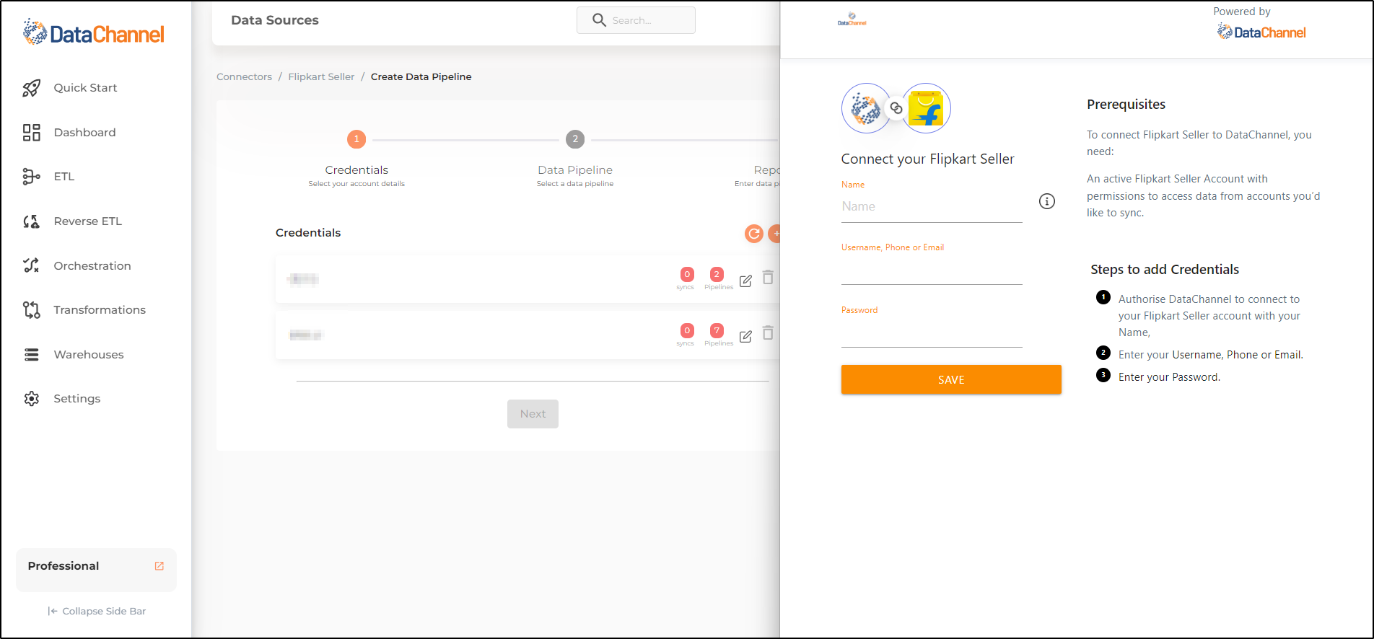Click the Flipkart Seller breadcrumb link
This screenshot has width=1374, height=639.
321,76
